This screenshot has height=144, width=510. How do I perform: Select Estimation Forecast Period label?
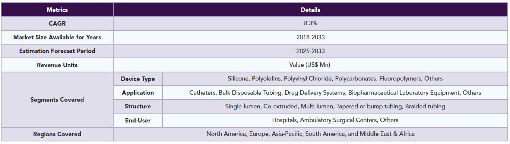click(57, 51)
